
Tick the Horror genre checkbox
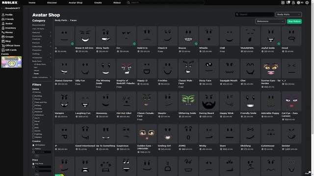click(x=33, y=99)
